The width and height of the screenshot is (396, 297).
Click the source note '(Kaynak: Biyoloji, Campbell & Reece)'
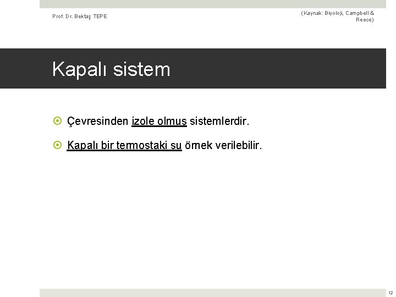pyautogui.click(x=337, y=16)
